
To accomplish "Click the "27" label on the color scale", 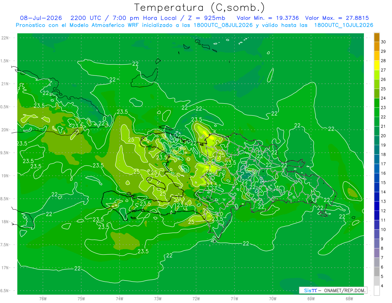I will 384,70.
